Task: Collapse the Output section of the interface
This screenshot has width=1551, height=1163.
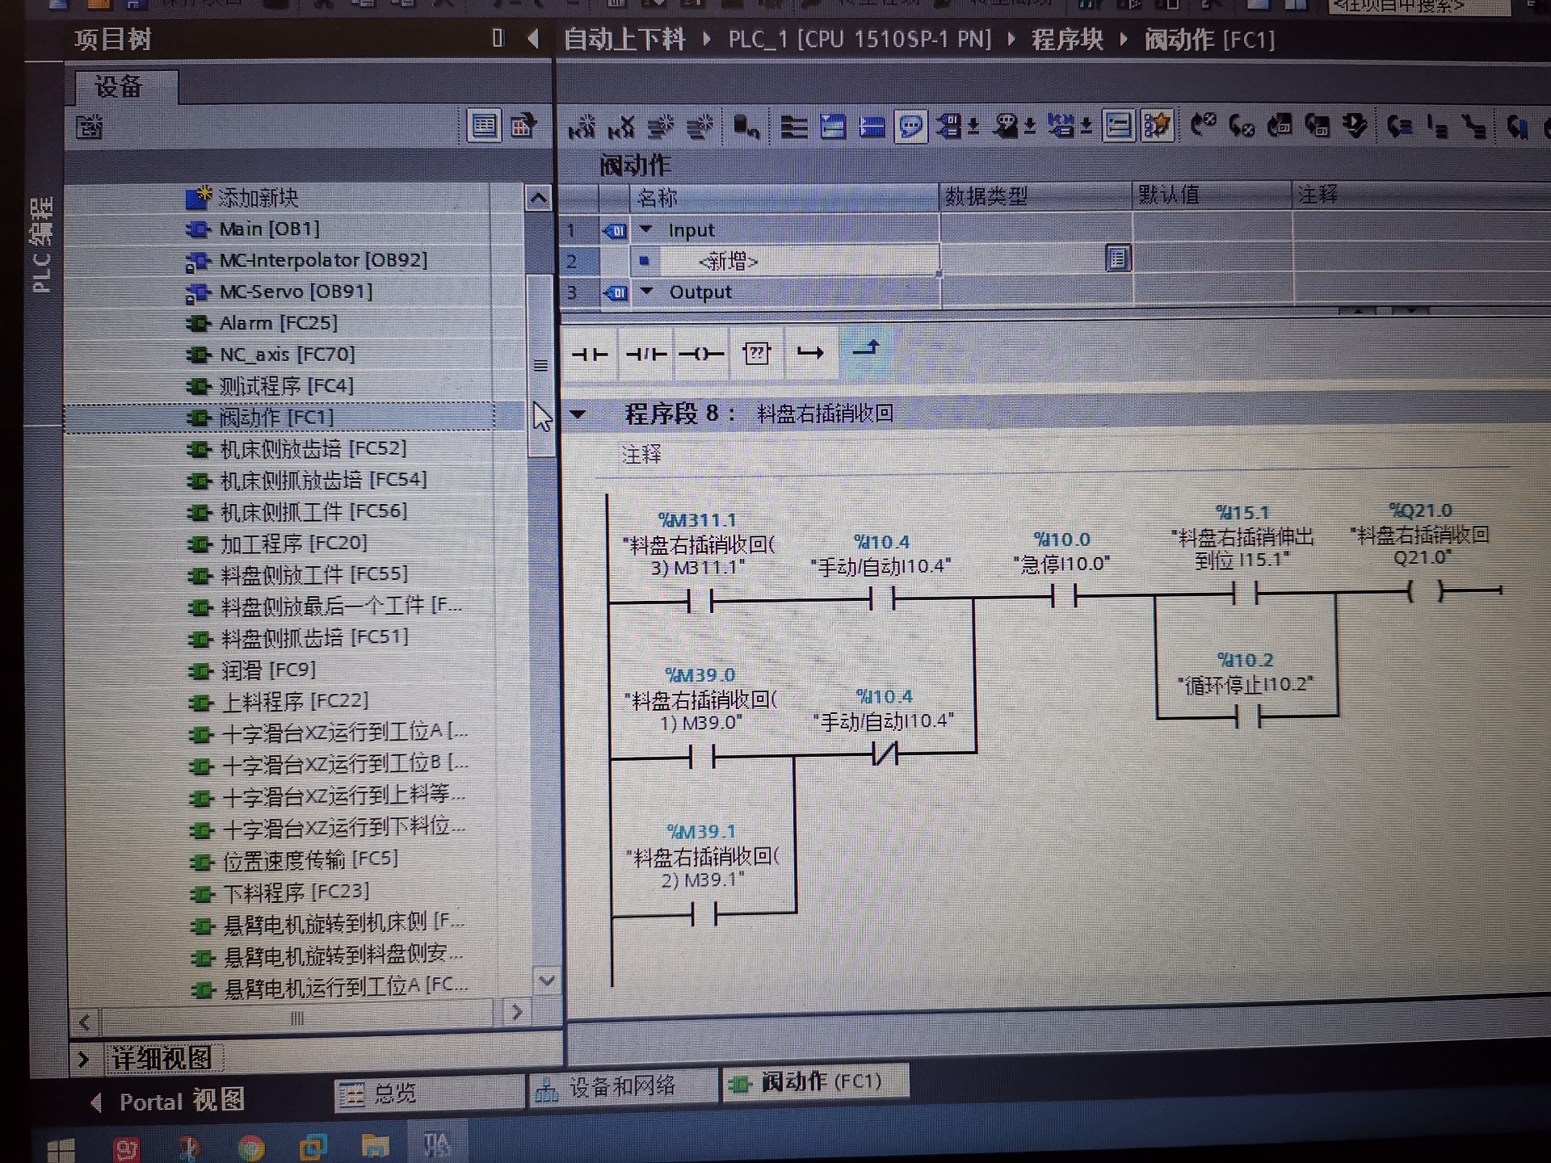Action: click(x=647, y=292)
